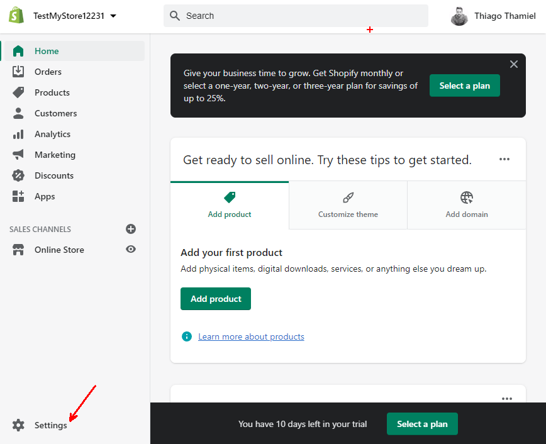Click the Discounts badge icon

point(18,175)
